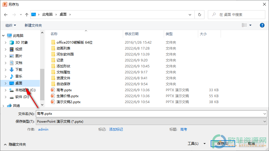Select 下载 in the navigation pane

pyautogui.click(x=19, y=70)
